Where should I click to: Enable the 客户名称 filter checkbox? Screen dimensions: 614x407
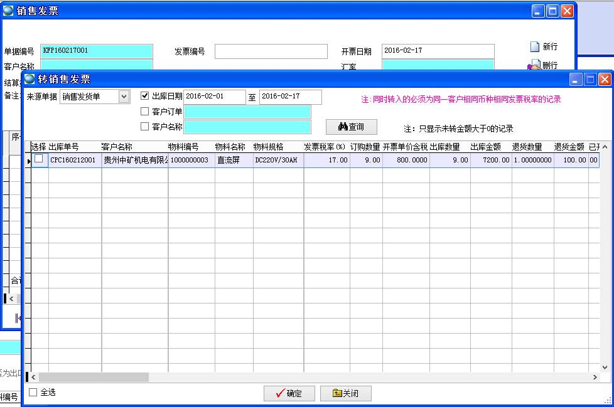pyautogui.click(x=145, y=126)
